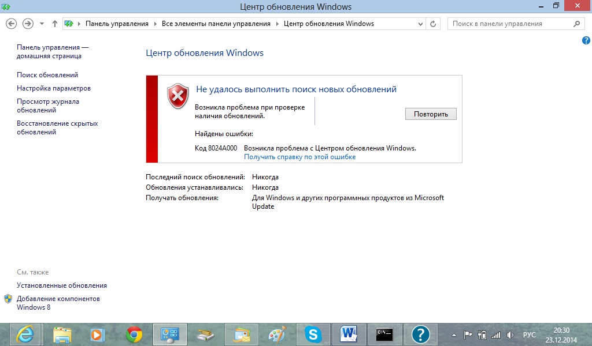Click the search magnifier icon
Viewport: 592px width, 346px height.
576,24
